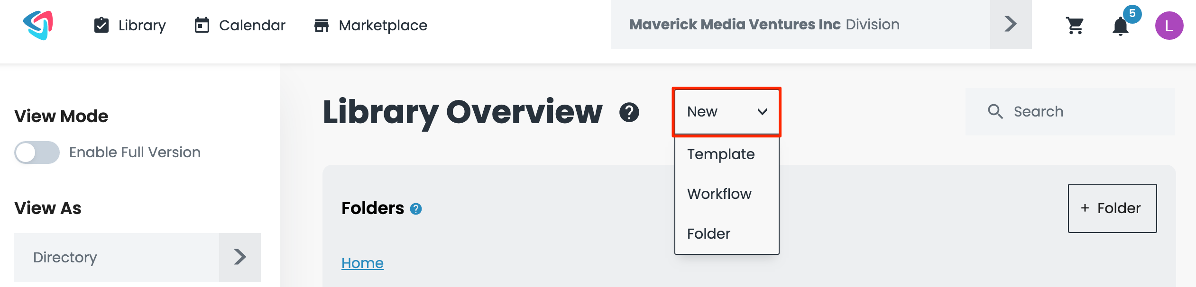Screen dimensions: 1196x287
Task: Click the + Folder button
Action: [x=1112, y=208]
